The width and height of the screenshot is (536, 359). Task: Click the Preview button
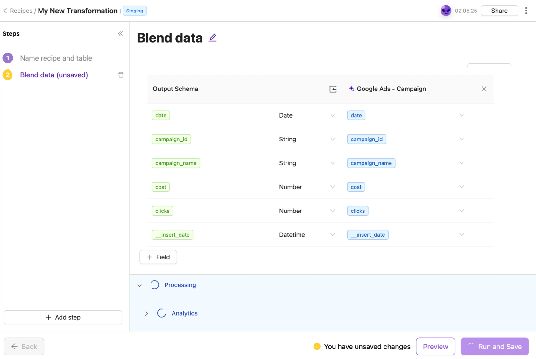[x=435, y=347]
